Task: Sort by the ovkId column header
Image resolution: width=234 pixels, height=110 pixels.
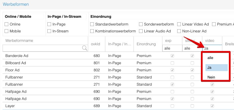Action: [96, 44]
